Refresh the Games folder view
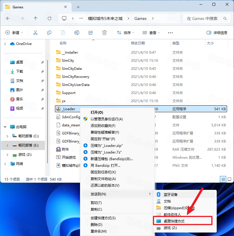This screenshot has height=236, width=234. (x=50, y=18)
